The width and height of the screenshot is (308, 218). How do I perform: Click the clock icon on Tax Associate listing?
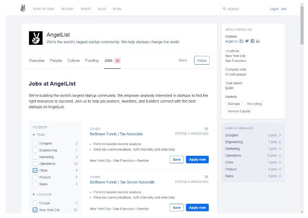(x=206, y=129)
